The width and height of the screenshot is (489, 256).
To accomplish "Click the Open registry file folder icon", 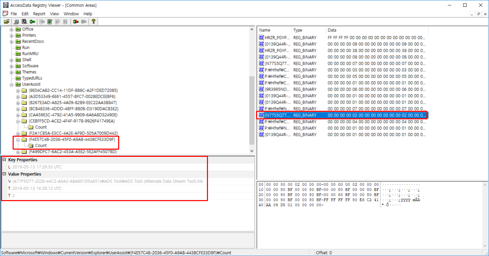I will [x=6, y=21].
